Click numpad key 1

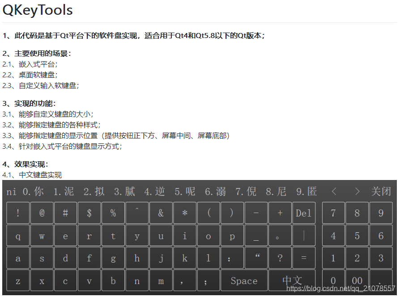[x=333, y=258]
